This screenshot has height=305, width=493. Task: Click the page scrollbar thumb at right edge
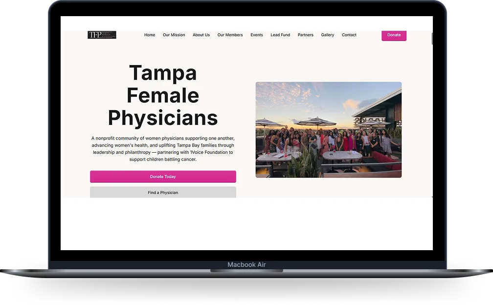[432, 38]
